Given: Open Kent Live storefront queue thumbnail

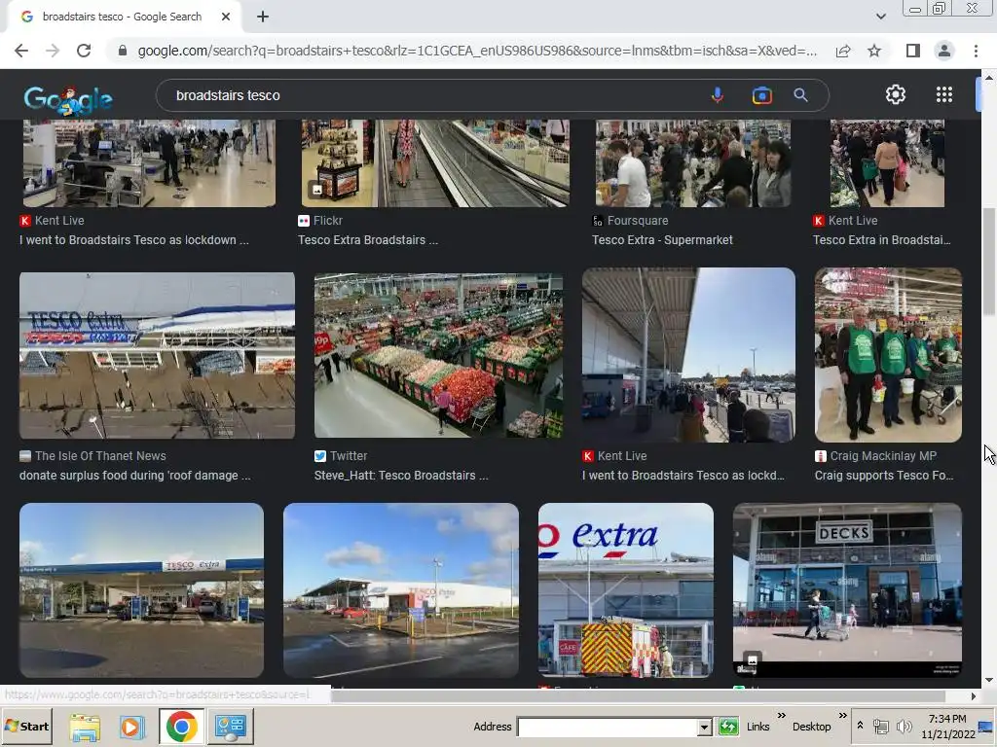Looking at the screenshot, I should pyautogui.click(x=688, y=354).
